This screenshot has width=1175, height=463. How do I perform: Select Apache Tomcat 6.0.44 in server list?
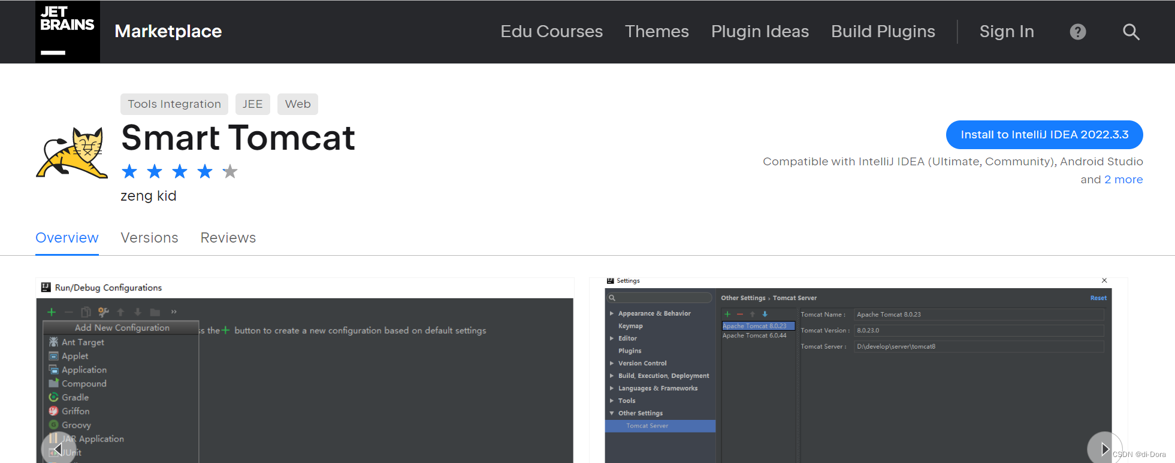coord(754,335)
